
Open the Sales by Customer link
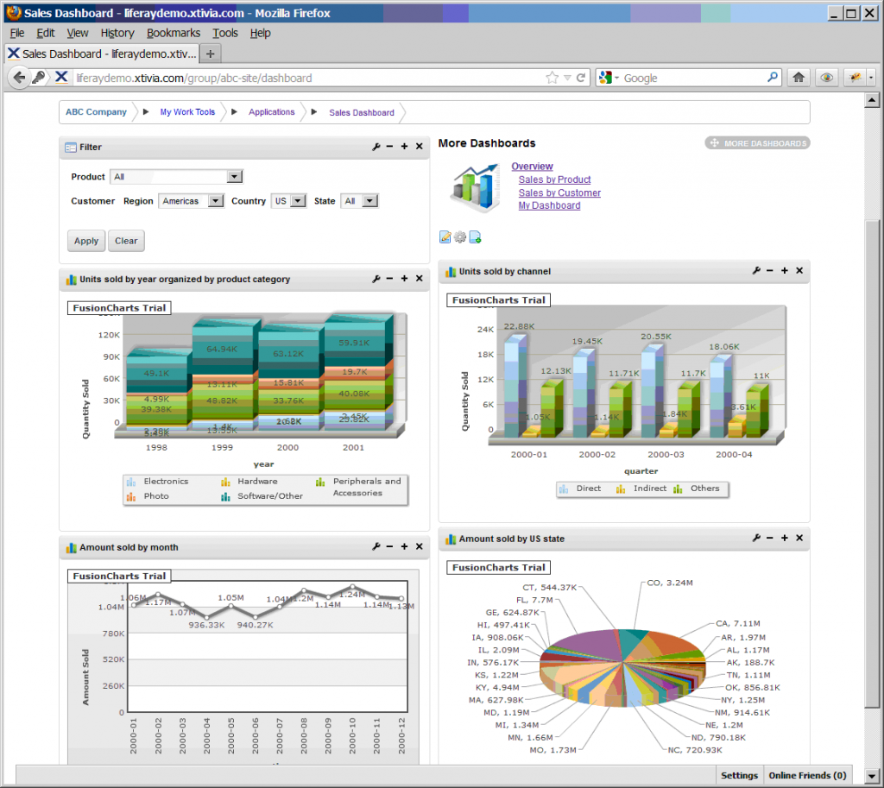coord(559,192)
